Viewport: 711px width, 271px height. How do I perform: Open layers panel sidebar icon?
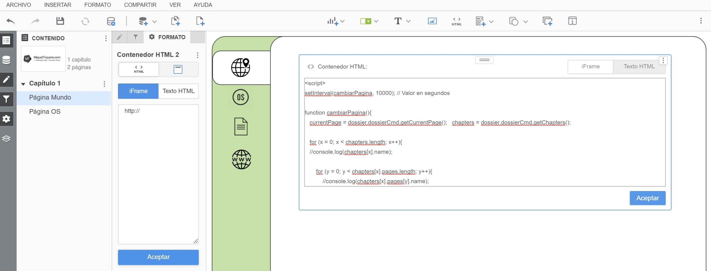pos(6,139)
